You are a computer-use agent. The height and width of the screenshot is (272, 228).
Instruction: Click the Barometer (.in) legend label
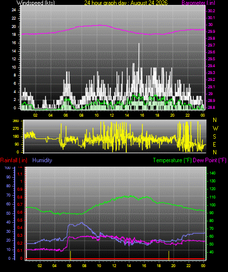[x=198, y=3]
